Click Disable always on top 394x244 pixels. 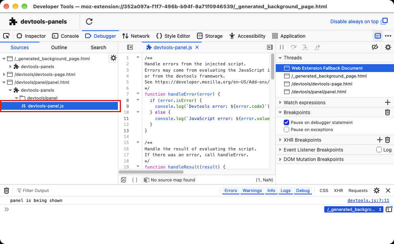click(359, 22)
